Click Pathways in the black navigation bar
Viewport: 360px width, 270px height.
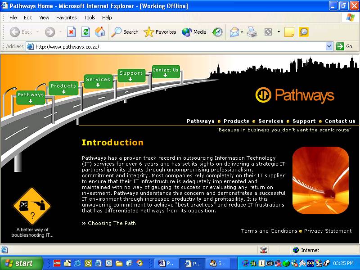click(x=200, y=121)
